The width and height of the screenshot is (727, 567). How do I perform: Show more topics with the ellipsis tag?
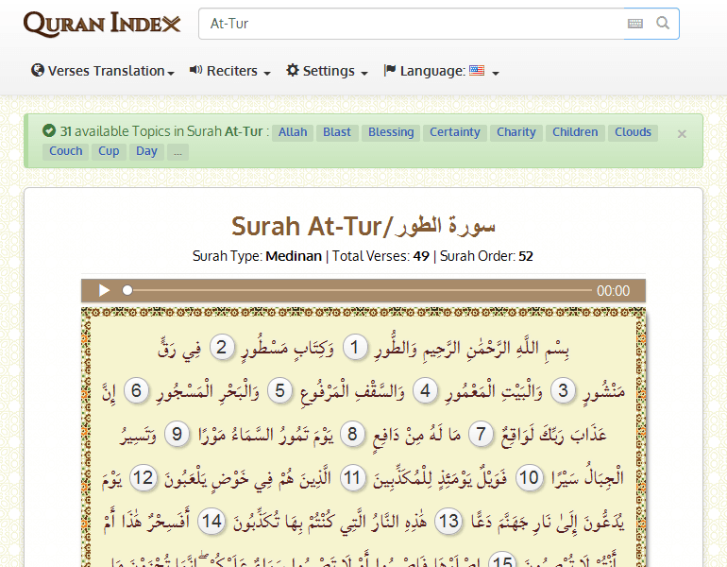(176, 151)
